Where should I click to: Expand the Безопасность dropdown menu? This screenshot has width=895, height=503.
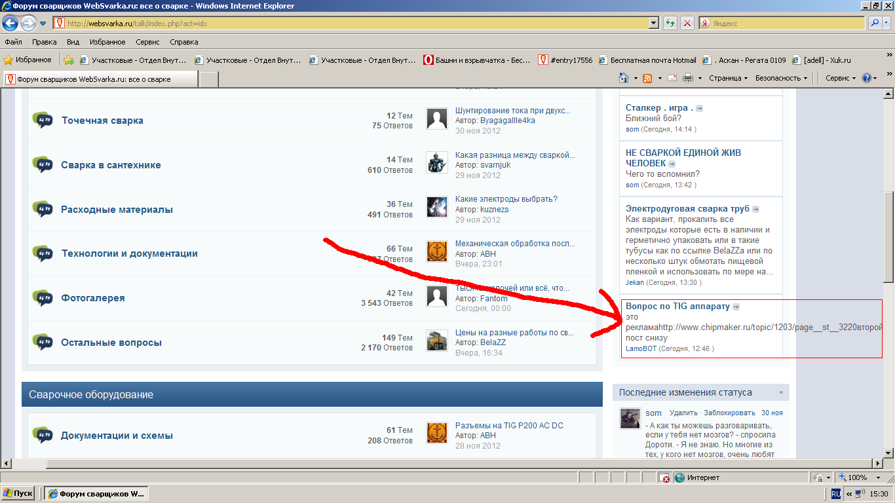(781, 78)
